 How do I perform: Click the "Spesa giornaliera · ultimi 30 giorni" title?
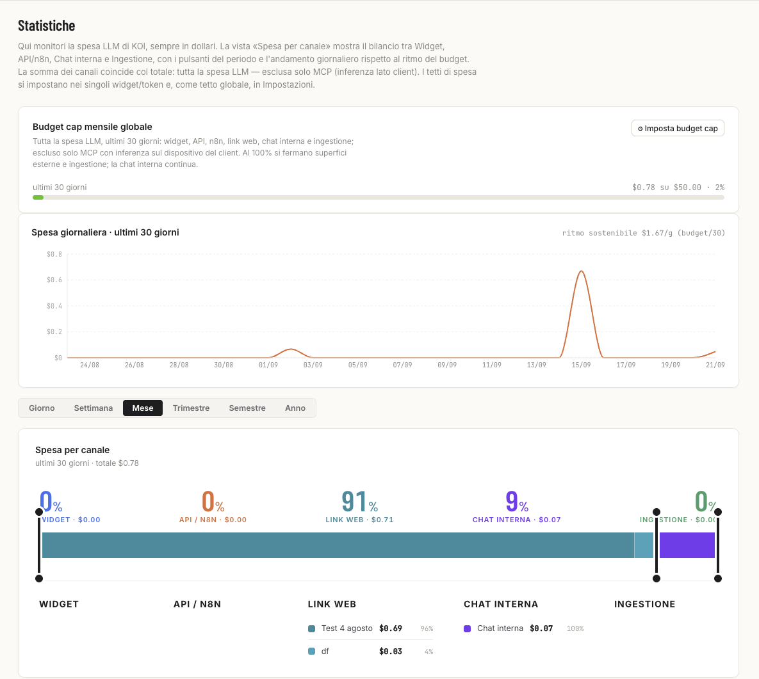pos(105,232)
